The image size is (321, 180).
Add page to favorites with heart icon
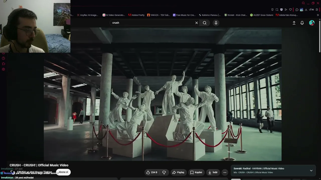pyautogui.click(x=290, y=10)
